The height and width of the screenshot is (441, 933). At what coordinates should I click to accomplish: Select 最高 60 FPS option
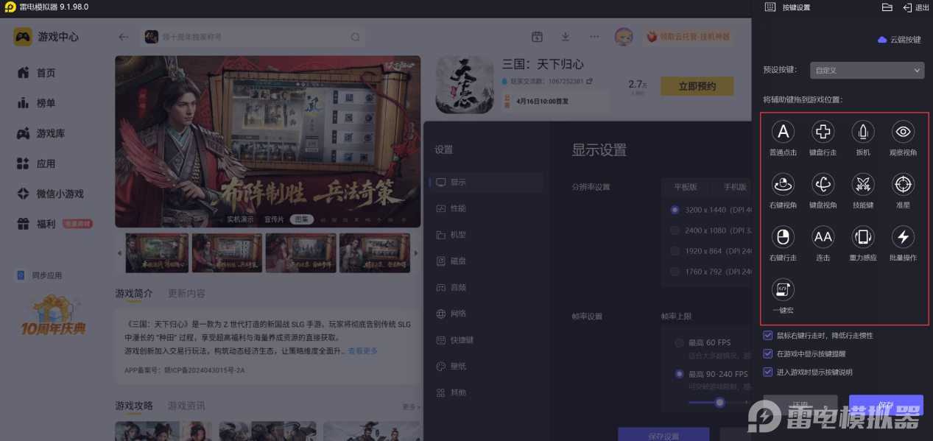point(679,343)
